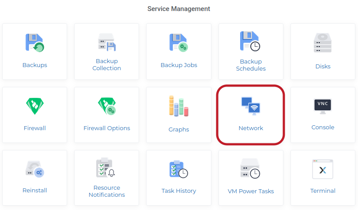
Task: Open the VM Power Tasks icon
Action: coord(250,169)
